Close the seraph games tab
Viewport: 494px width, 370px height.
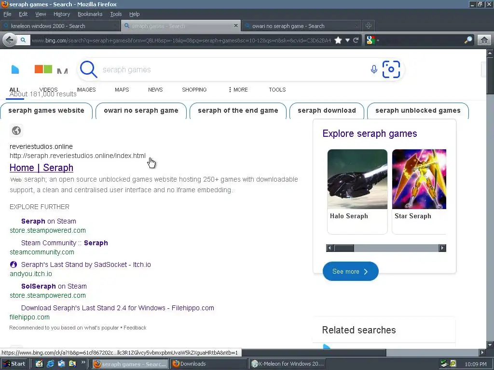(235, 26)
